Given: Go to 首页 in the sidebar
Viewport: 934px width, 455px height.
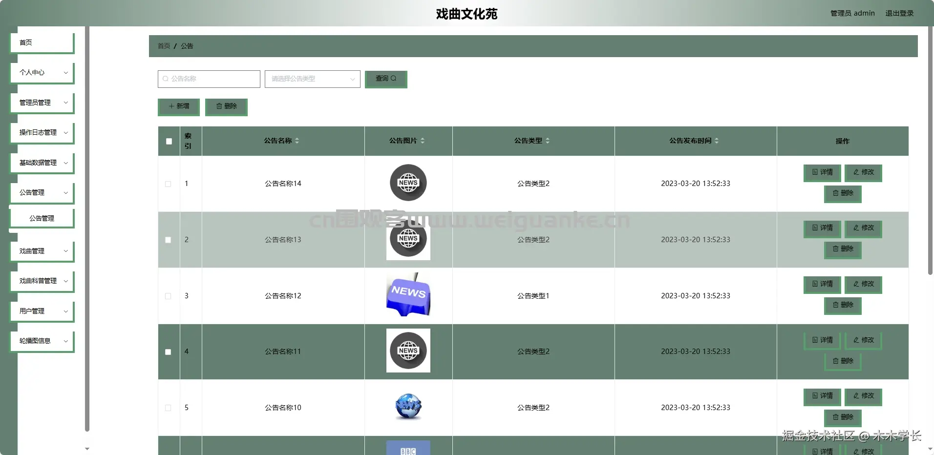Looking at the screenshot, I should point(42,42).
